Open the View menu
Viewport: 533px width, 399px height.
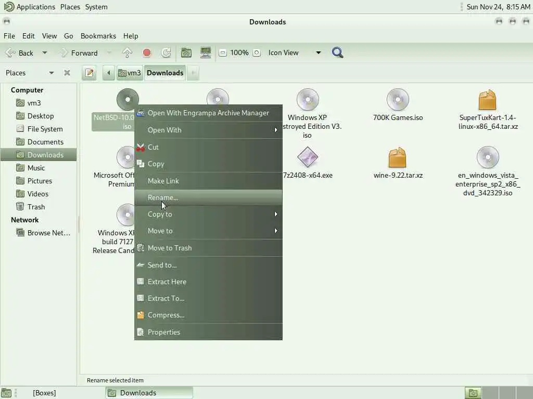tap(49, 36)
